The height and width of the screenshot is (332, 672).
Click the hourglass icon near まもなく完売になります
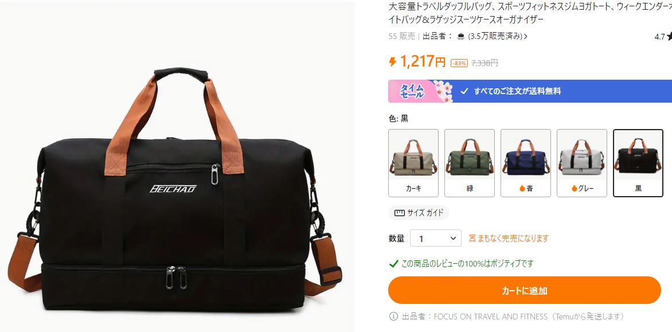[472, 238]
